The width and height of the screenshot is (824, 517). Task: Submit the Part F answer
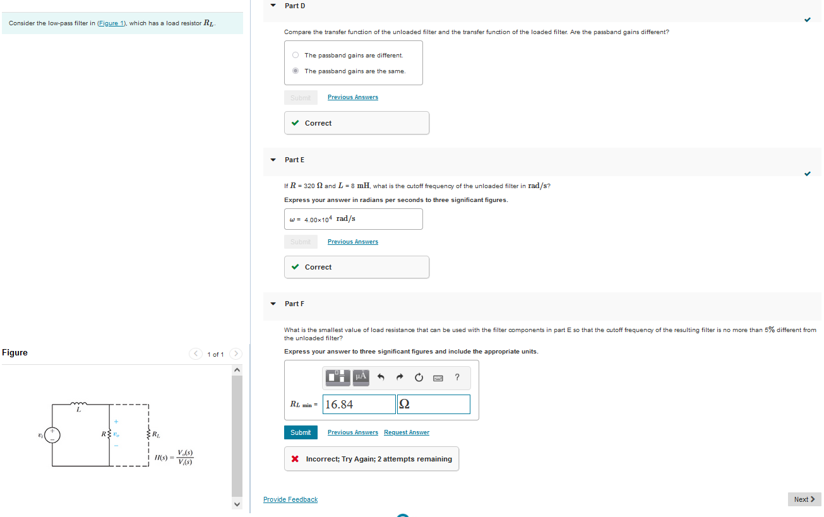click(301, 432)
